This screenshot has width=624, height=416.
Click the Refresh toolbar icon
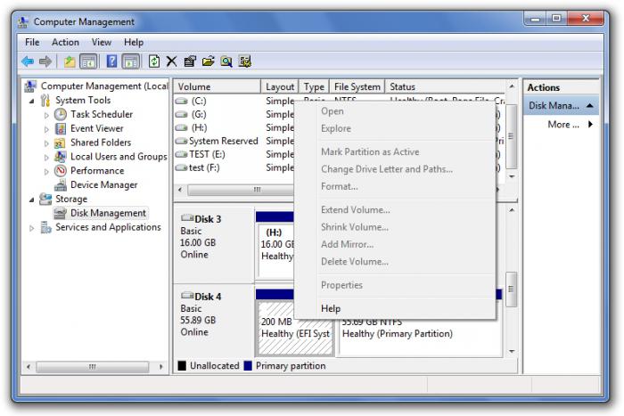153,61
